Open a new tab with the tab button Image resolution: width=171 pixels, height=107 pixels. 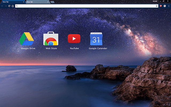53,2
